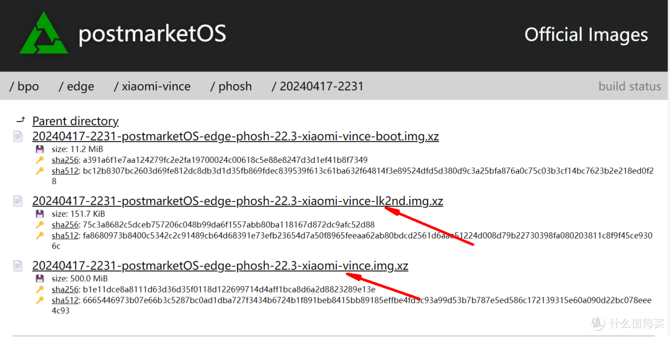Open sha512 link for the 500.0 MiB image

tap(65, 300)
